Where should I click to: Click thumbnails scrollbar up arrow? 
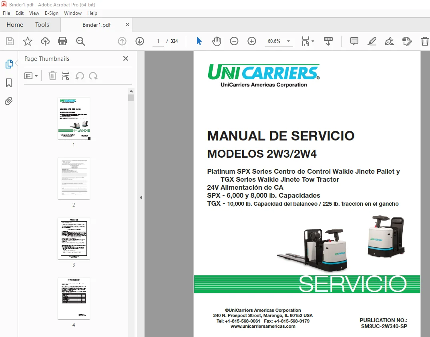131,91
